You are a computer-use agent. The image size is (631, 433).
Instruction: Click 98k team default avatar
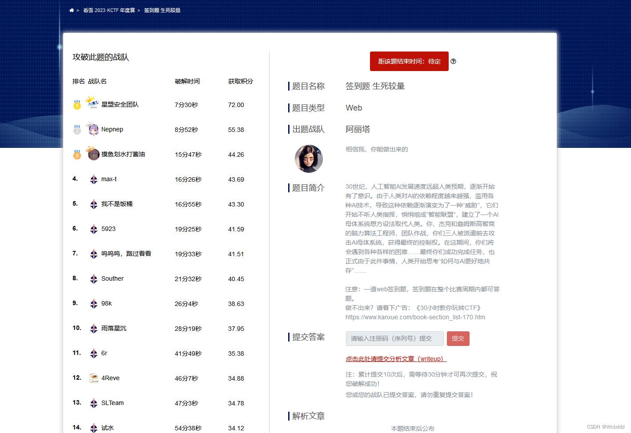point(93,304)
